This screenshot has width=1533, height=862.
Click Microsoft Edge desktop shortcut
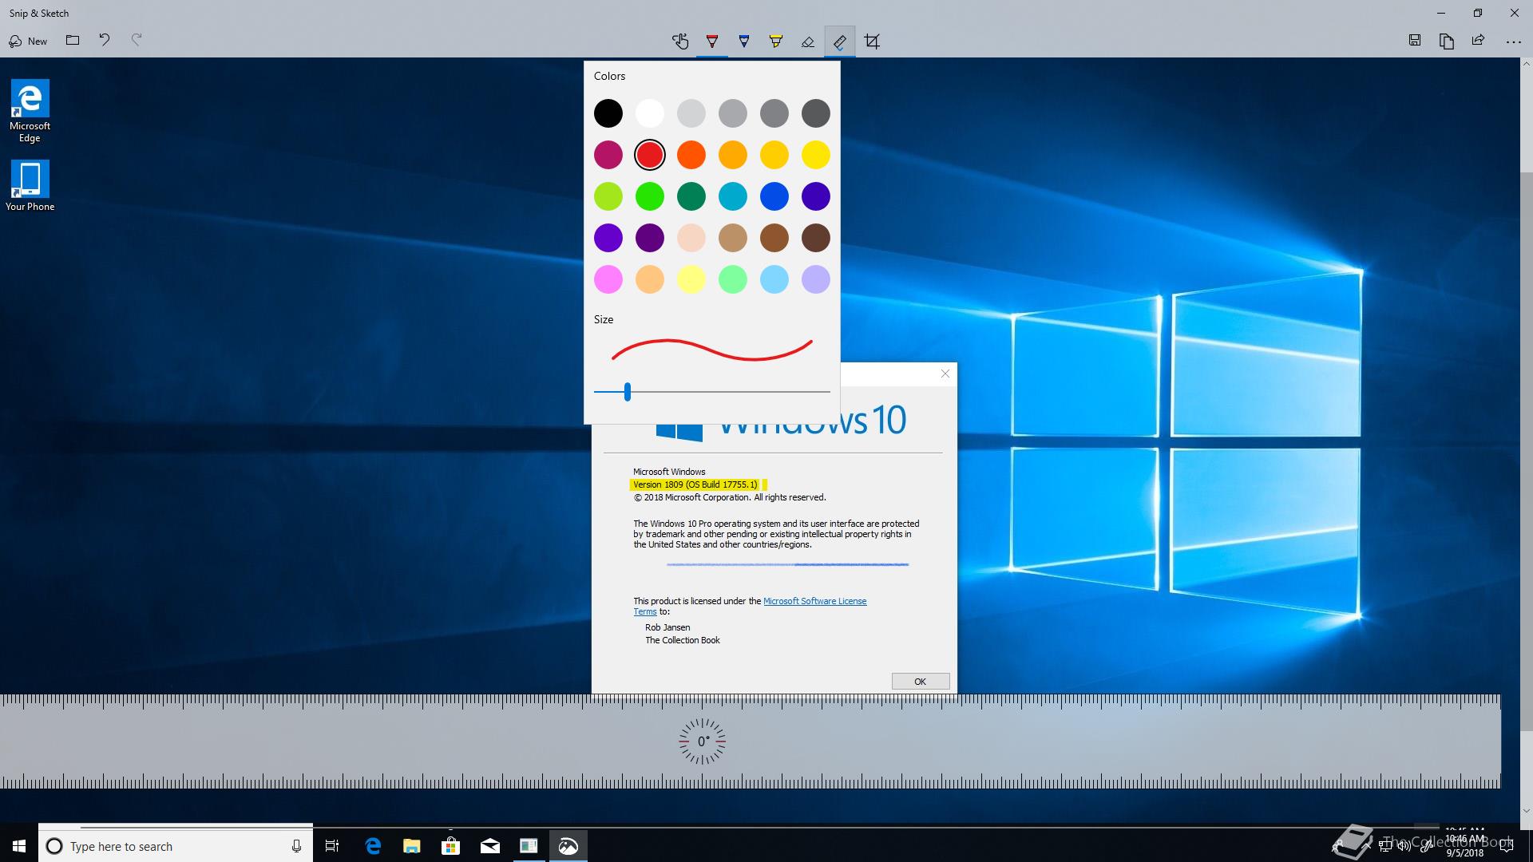(30, 111)
